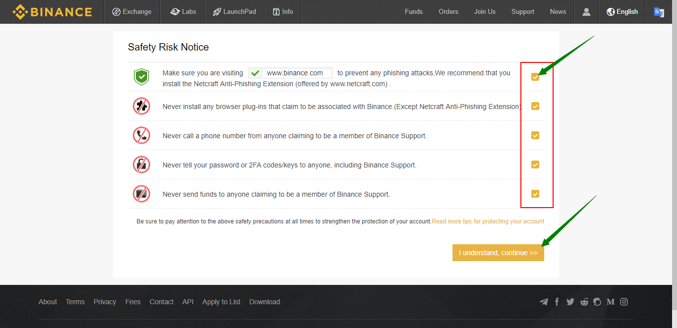Toggle the browser plug-ins warning checkbox
The image size is (677, 328).
(x=535, y=106)
